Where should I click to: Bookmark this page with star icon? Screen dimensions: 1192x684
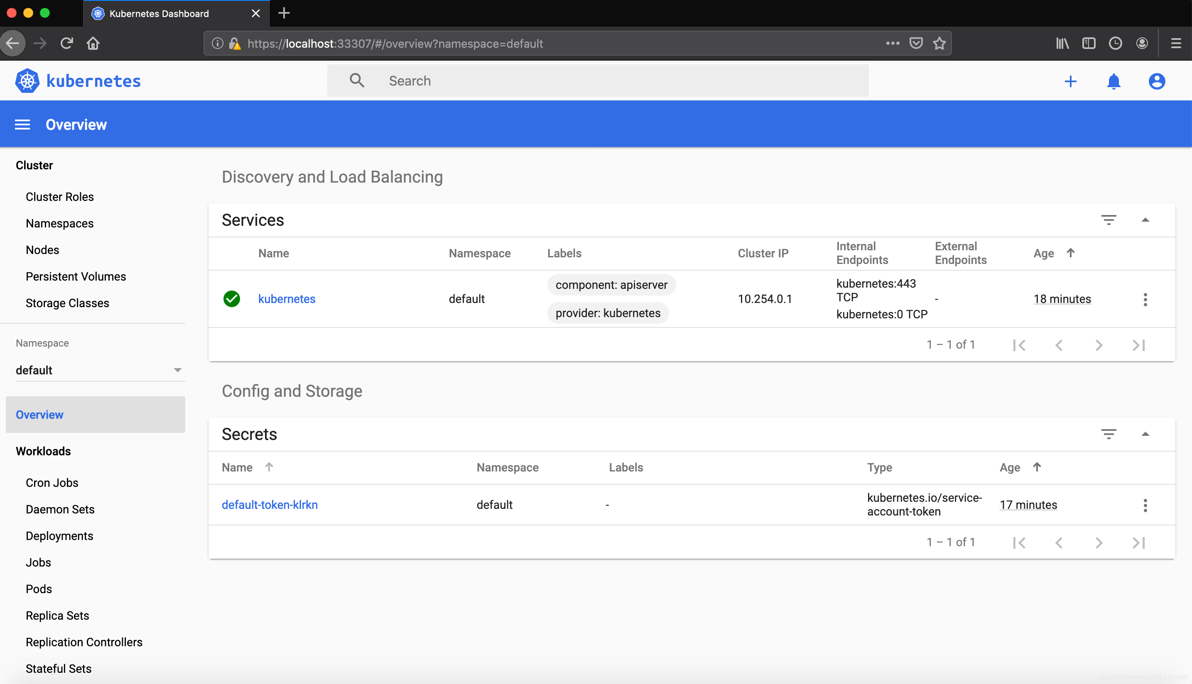[939, 43]
